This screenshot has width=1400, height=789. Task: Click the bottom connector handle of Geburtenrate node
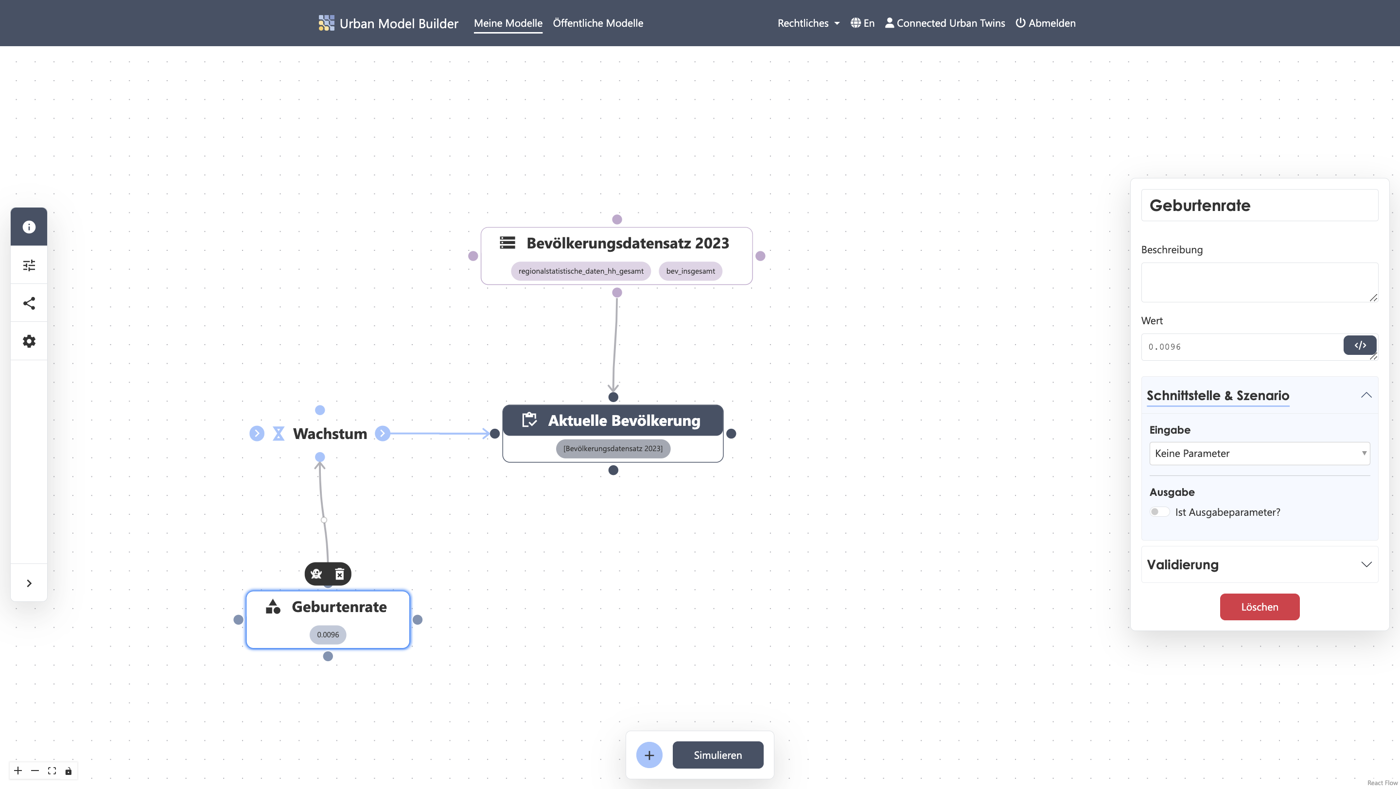pyautogui.click(x=328, y=656)
